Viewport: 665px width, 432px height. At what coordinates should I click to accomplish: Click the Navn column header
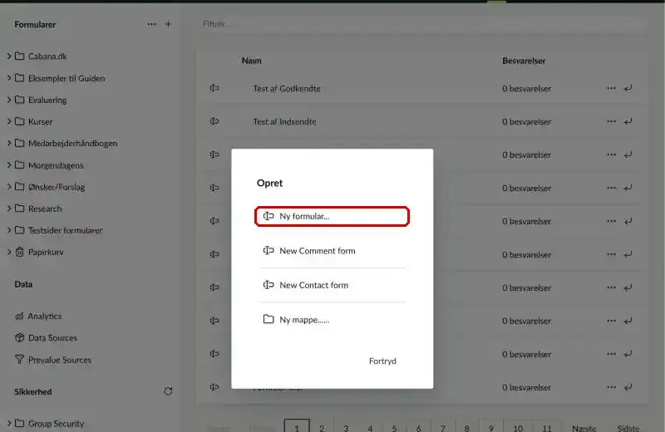click(x=252, y=61)
